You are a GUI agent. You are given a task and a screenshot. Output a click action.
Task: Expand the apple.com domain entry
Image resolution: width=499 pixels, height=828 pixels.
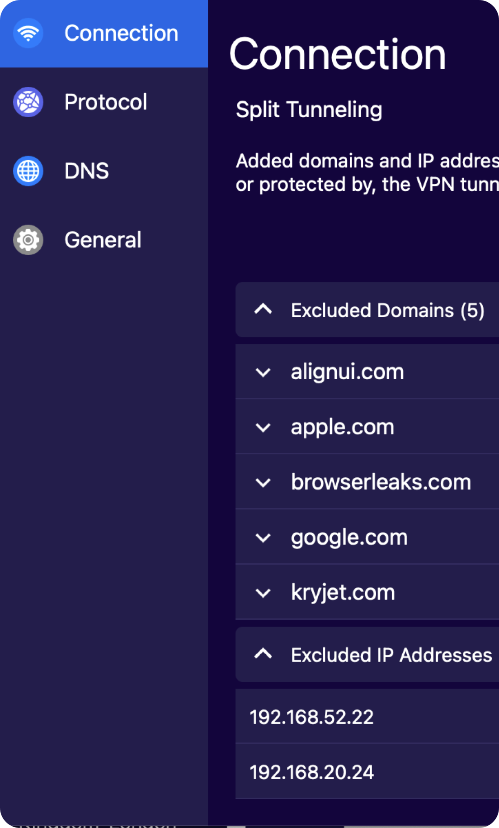point(264,427)
